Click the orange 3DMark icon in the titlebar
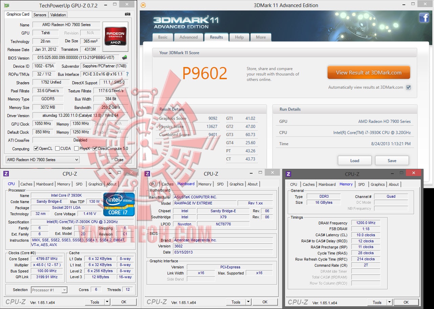 click(x=143, y=5)
